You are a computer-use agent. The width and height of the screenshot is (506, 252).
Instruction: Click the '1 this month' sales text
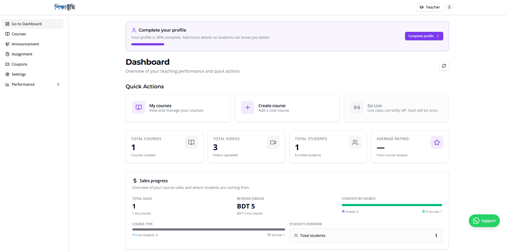142,214
